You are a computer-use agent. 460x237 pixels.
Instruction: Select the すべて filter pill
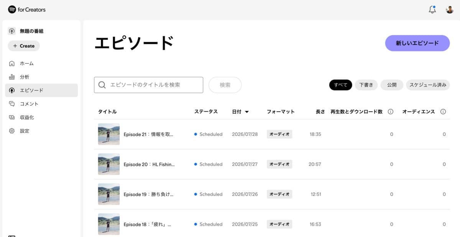pos(340,85)
